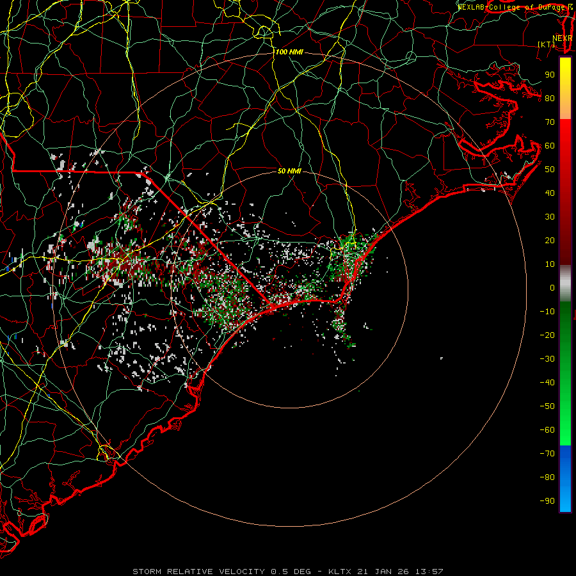The image size is (576, 576).
Task: Click the -90 scale label
Action: click(547, 501)
